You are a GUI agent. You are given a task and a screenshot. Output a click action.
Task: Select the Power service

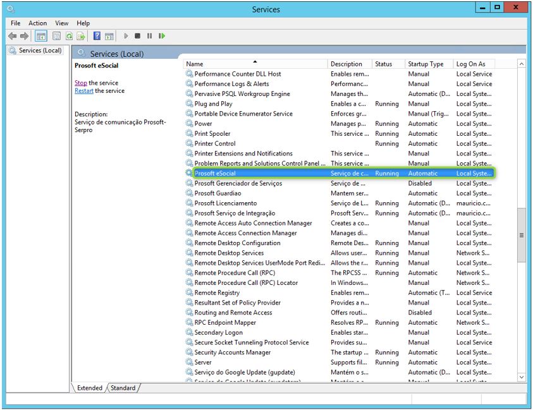[x=339, y=123]
